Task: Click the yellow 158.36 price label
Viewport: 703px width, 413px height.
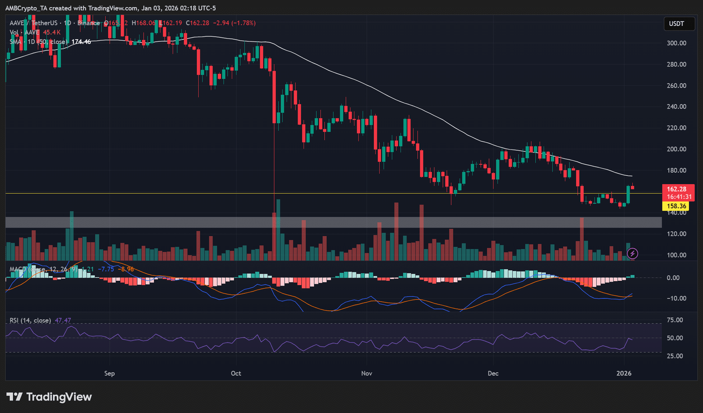Action: pos(676,206)
